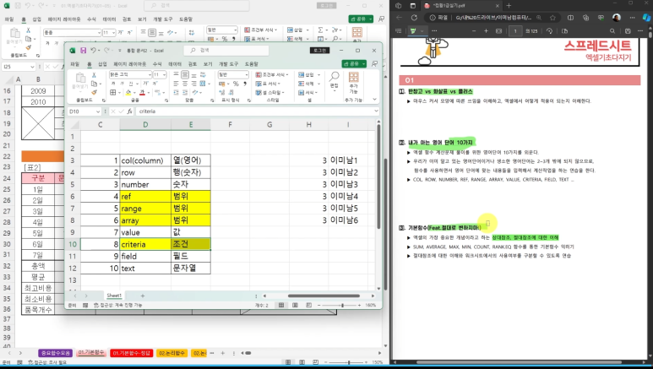Open the PDF table of contents icon
Screen dimensions: 653x369
coord(399,30)
